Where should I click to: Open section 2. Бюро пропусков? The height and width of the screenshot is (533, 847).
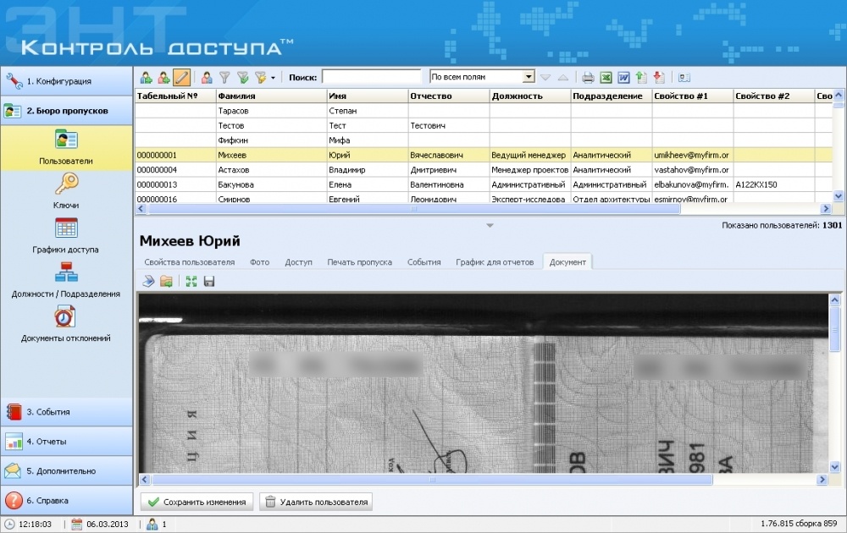(x=66, y=111)
